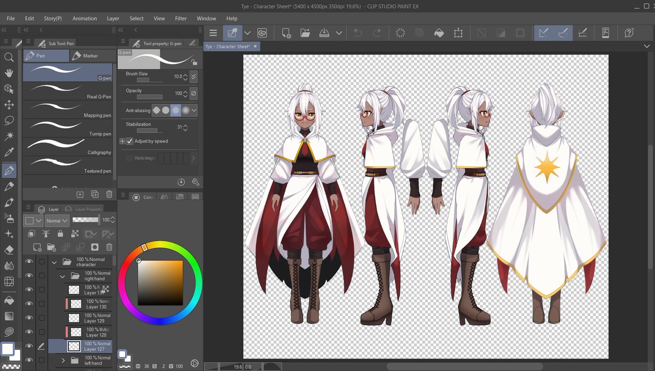This screenshot has width=655, height=371.
Task: Select the Lasso selection tool
Action: pos(9,120)
